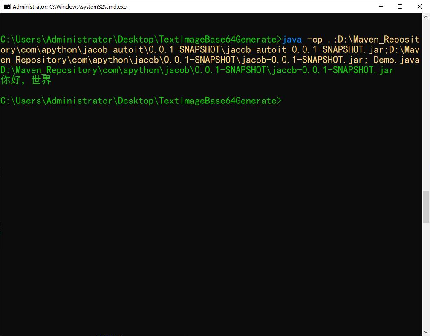This screenshot has height=336, width=430.
Task: Maximize the Administrator cmd window
Action: point(400,6)
